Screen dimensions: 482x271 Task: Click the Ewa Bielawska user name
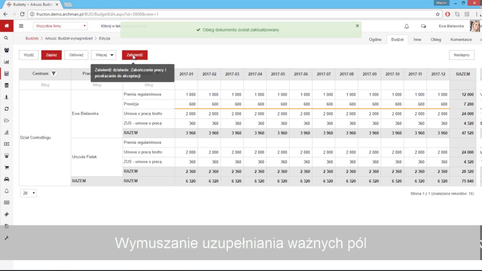pos(451,26)
